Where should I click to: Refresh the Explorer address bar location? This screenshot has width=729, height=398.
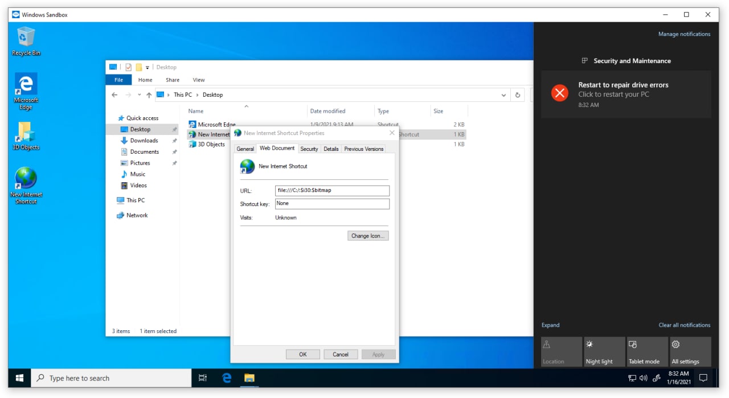point(518,95)
